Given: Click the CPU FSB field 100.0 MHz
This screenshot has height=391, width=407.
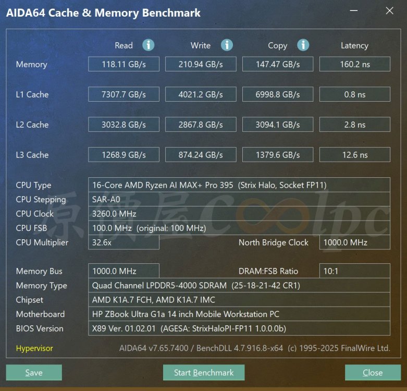Looking at the screenshot, I should click(x=239, y=228).
